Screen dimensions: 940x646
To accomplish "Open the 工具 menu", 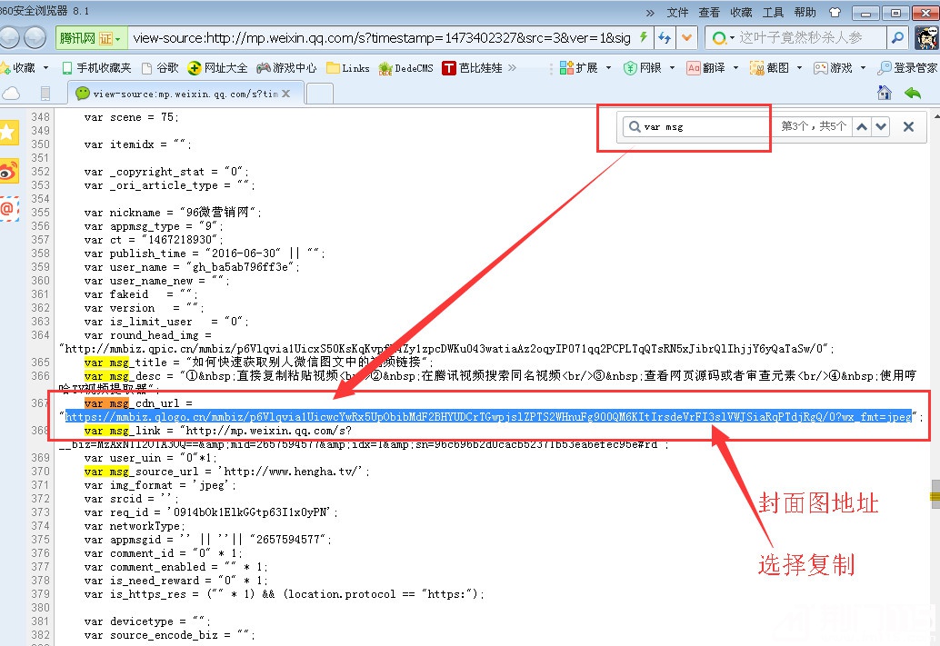I will pos(774,13).
